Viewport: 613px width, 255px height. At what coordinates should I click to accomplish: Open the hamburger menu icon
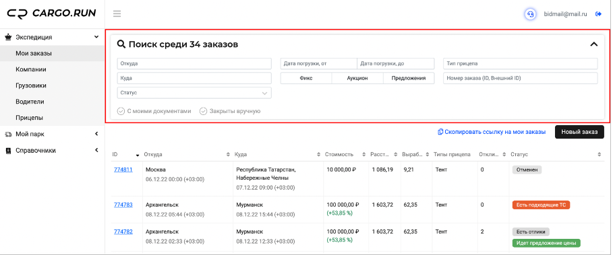click(117, 13)
